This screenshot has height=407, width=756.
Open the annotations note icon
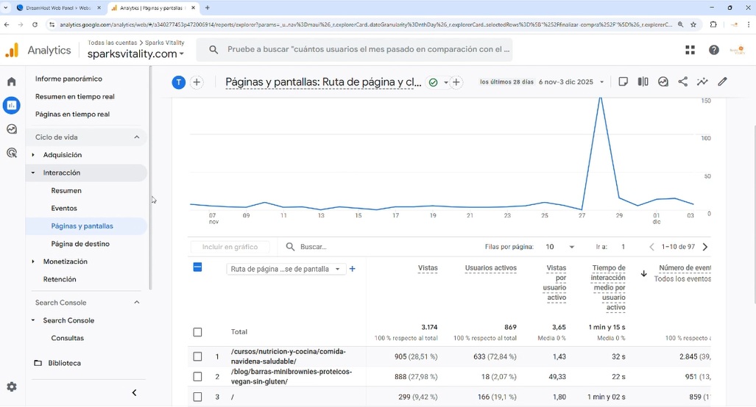pyautogui.click(x=623, y=82)
